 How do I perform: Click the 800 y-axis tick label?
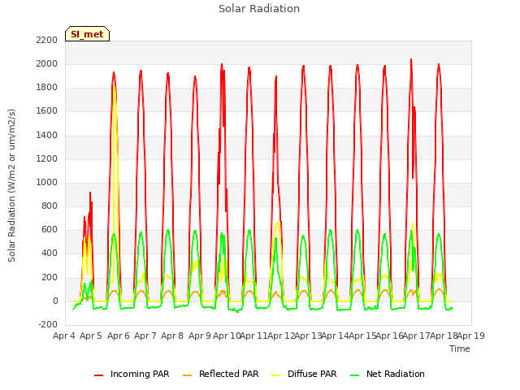(50, 206)
